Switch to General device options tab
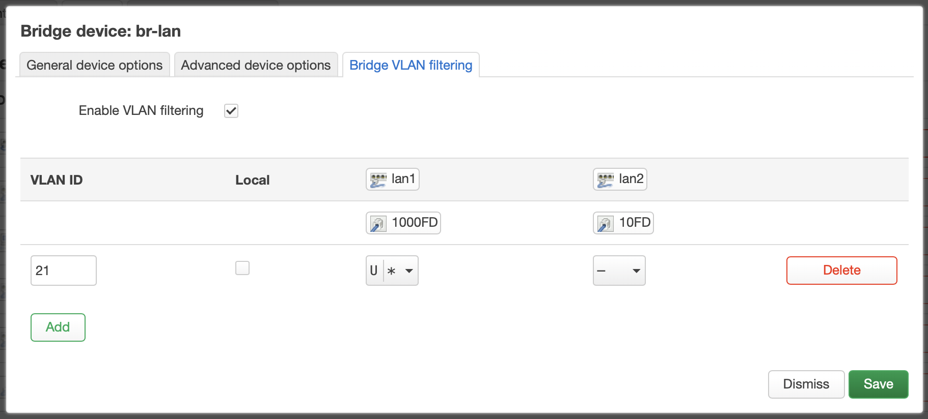Viewport: 928px width, 419px height. tap(95, 65)
